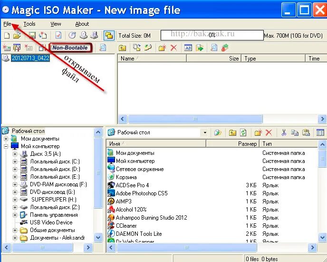
Task: Expand DVD-RAM дисковод (F:) node
Action: 15,184
